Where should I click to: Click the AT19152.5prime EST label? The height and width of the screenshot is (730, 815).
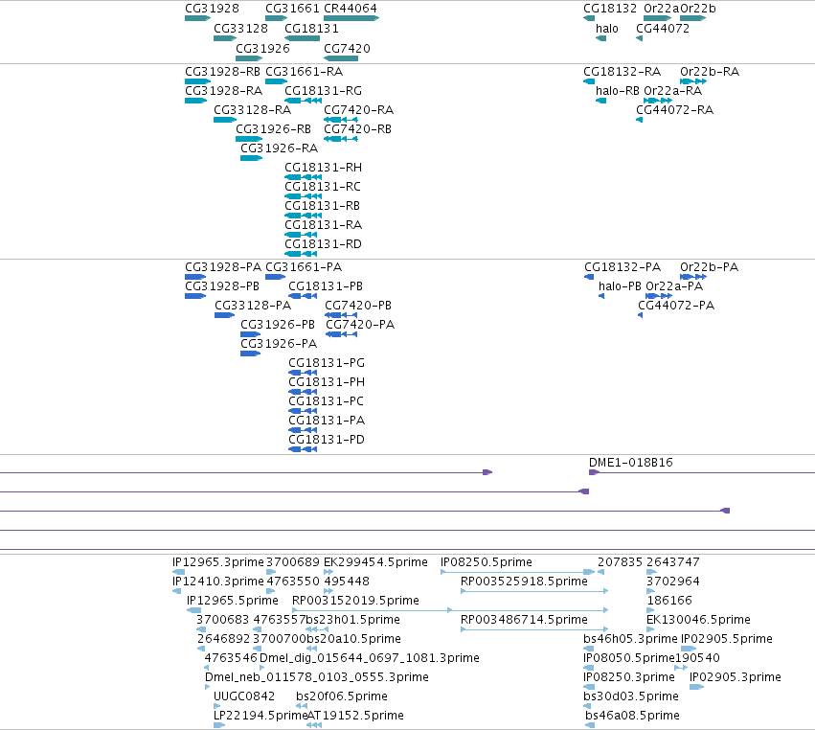355,716
